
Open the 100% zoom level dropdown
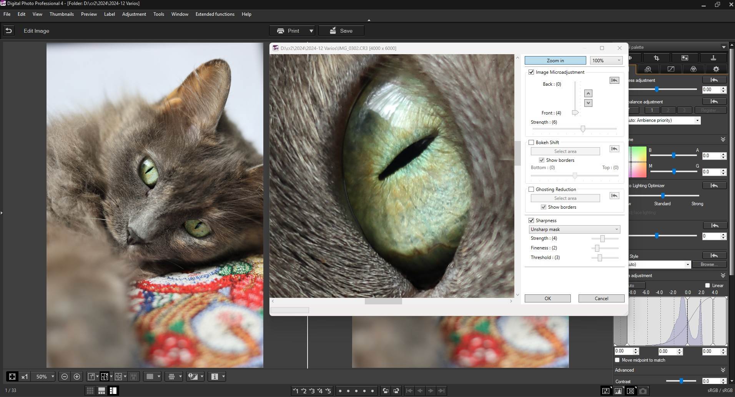(606, 60)
